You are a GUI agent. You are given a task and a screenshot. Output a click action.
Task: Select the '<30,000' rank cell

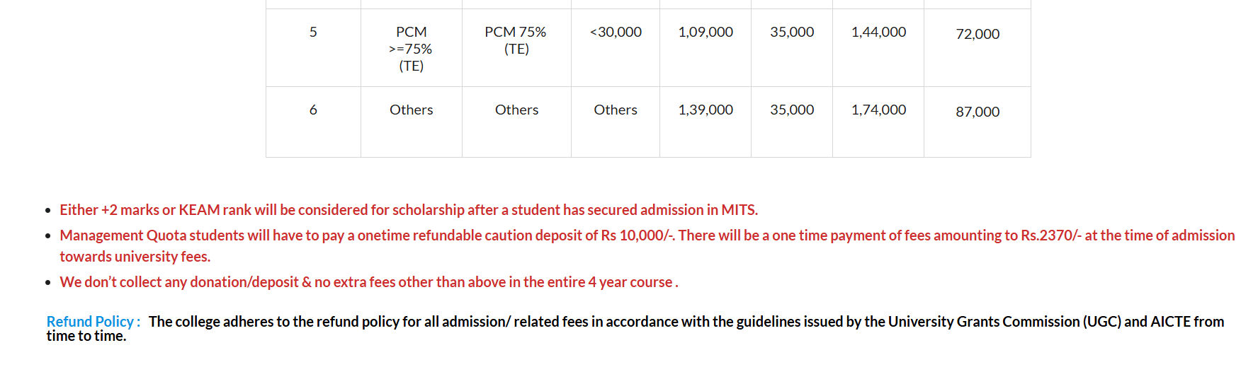(x=616, y=33)
